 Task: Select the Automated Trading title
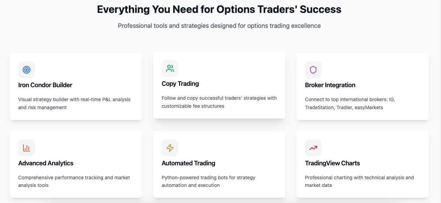pyautogui.click(x=188, y=163)
